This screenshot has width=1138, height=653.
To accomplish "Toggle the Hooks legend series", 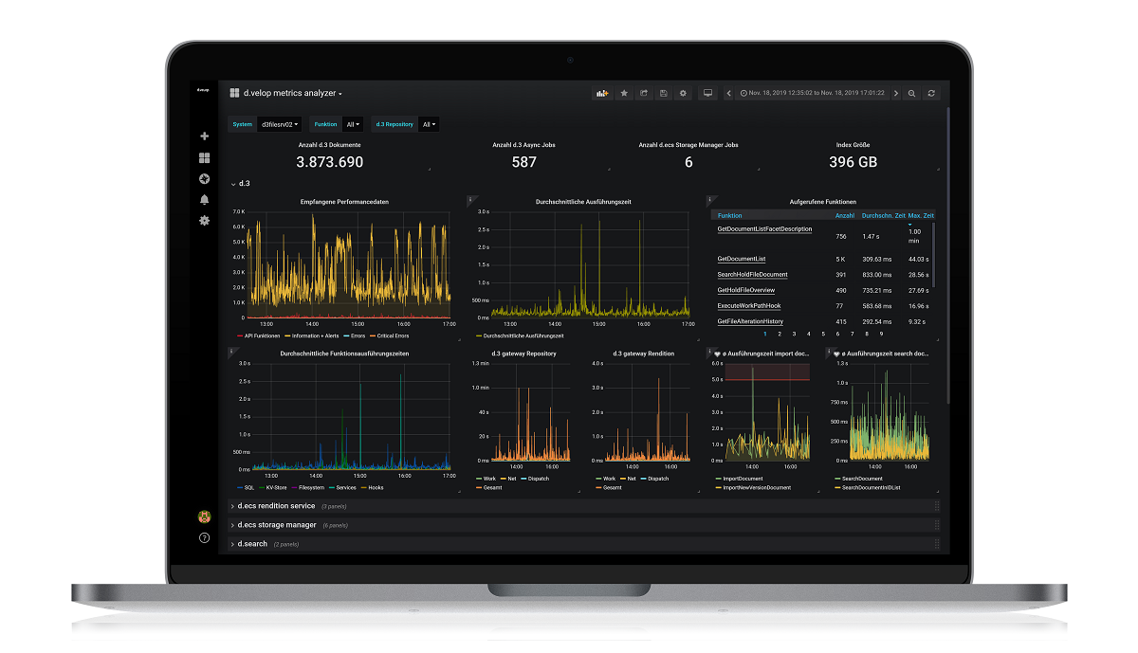I will point(373,487).
